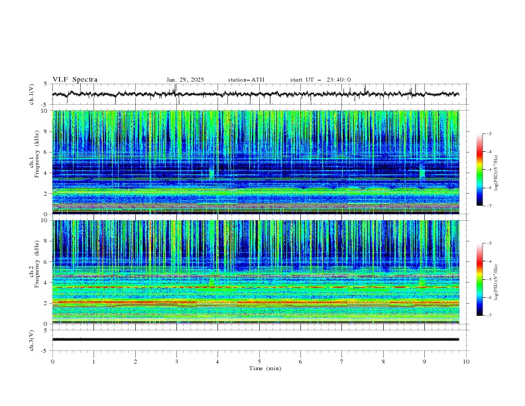The image size is (525, 406).
Task: Click the '-3' label on upper colorbar
Action: coord(489,133)
